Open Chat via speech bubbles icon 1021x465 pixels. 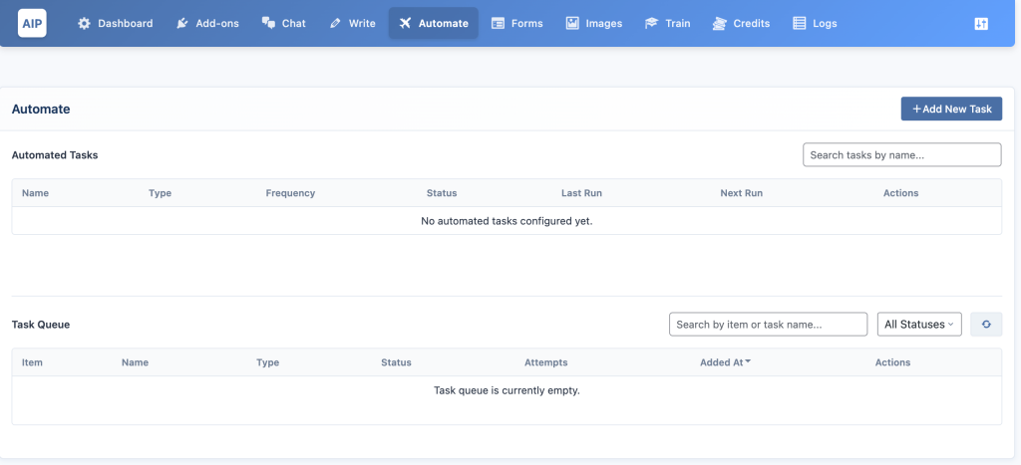[x=268, y=24]
